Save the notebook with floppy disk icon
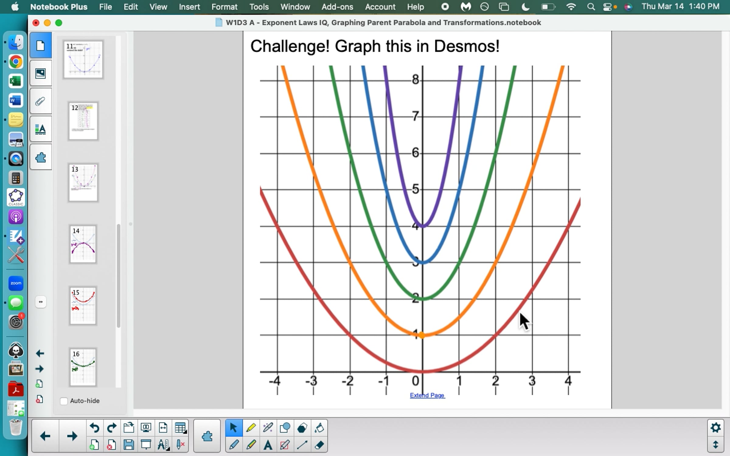The height and width of the screenshot is (456, 730). pyautogui.click(x=129, y=445)
